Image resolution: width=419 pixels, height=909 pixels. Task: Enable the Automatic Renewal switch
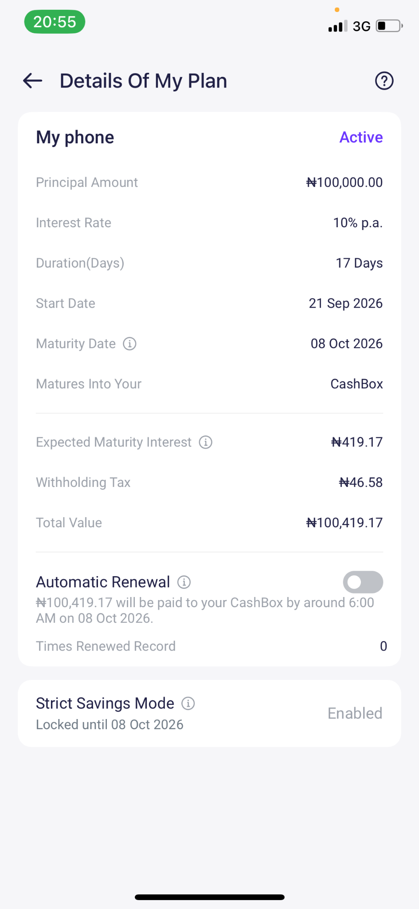pyautogui.click(x=363, y=582)
